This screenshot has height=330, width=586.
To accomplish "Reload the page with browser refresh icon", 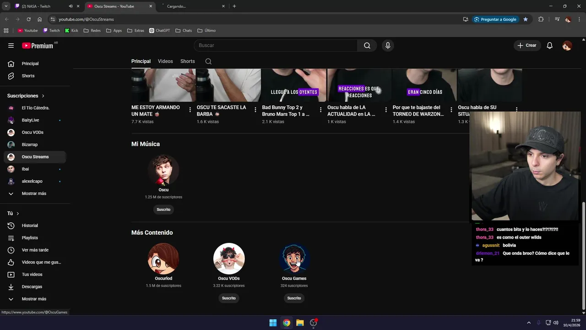I will [28, 19].
